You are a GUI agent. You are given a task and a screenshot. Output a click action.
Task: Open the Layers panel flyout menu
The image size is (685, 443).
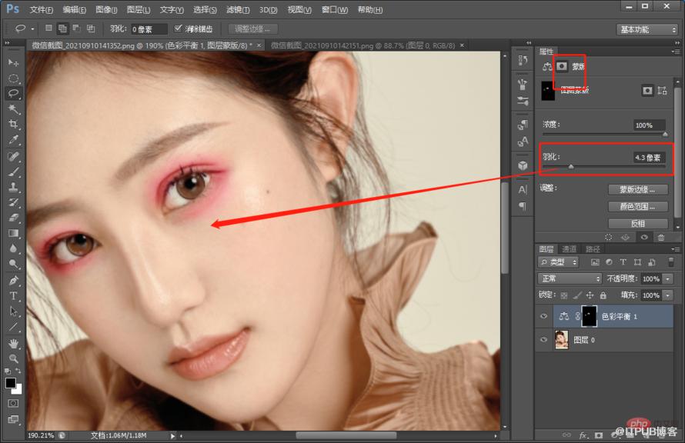click(675, 248)
